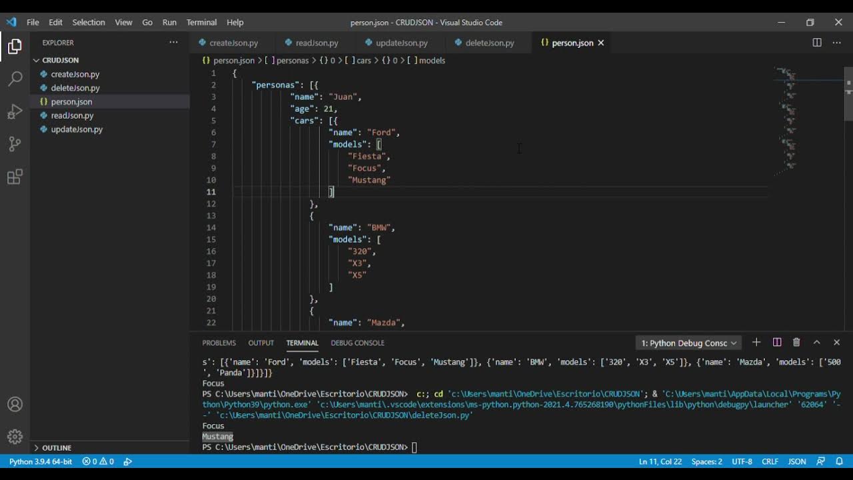This screenshot has width=853, height=480.
Task: Open the Explorer view in activity bar
Action: [x=15, y=47]
